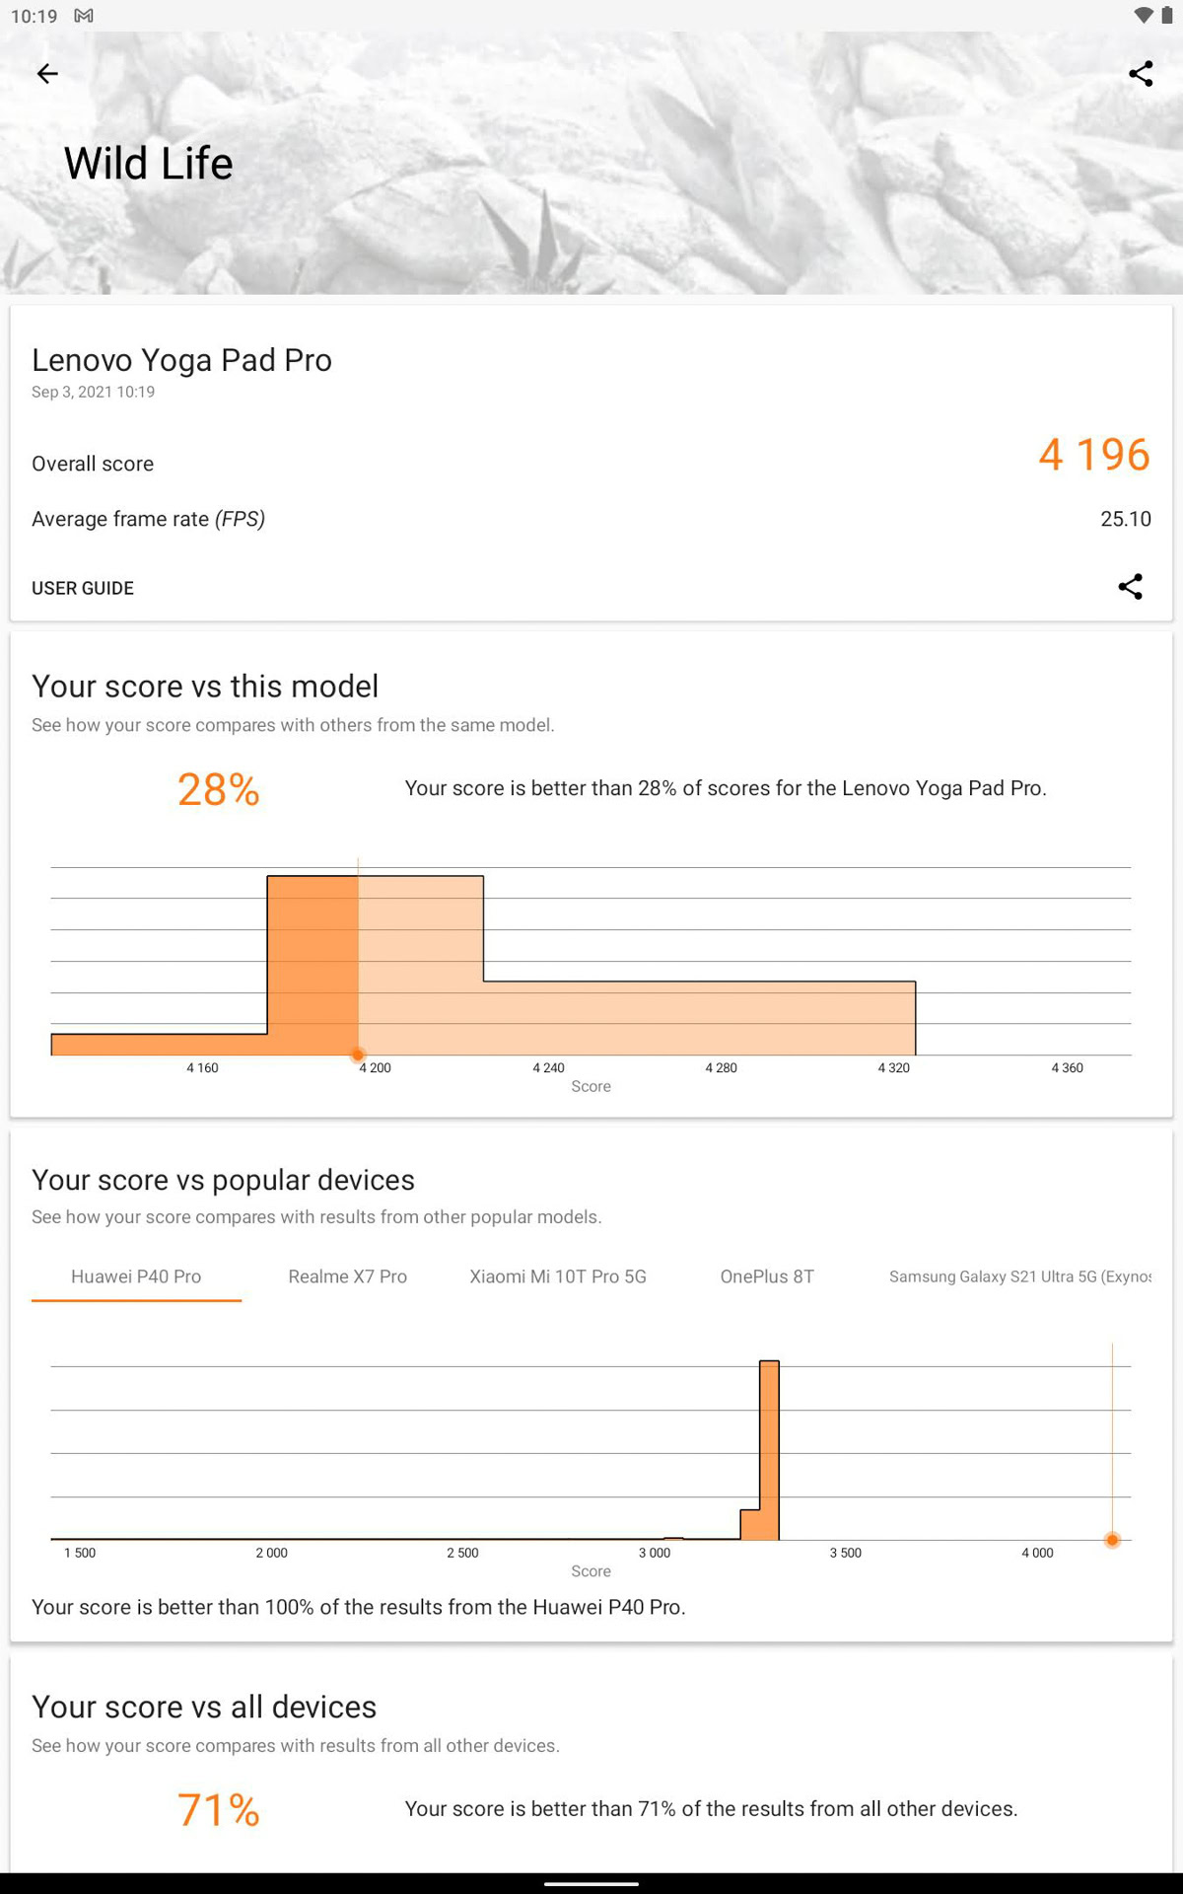Tap the Wild Life title
This screenshot has height=1894, width=1183.
click(x=149, y=164)
